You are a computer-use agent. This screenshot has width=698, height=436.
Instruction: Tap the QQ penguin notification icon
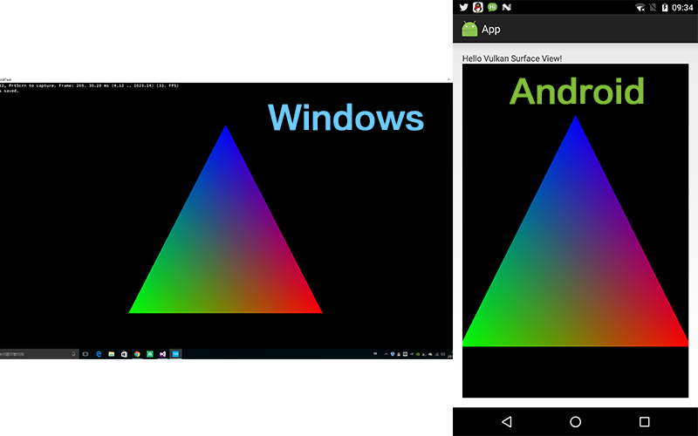pyautogui.click(x=477, y=7)
